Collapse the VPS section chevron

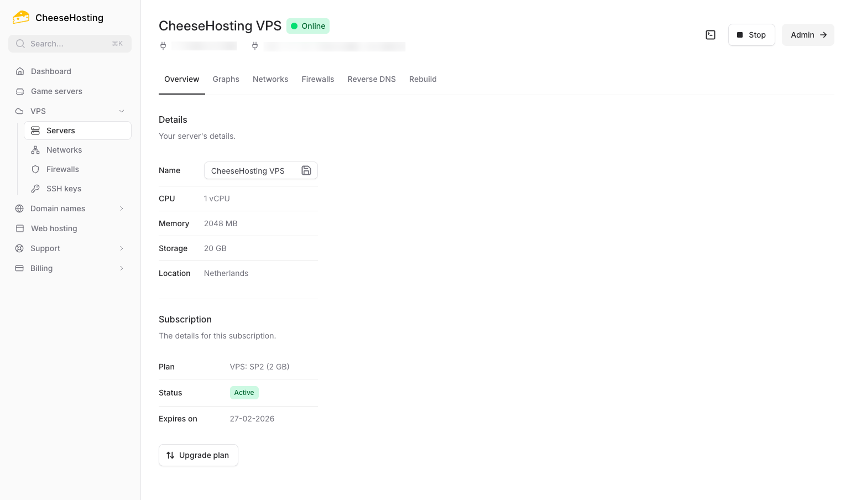(x=122, y=111)
